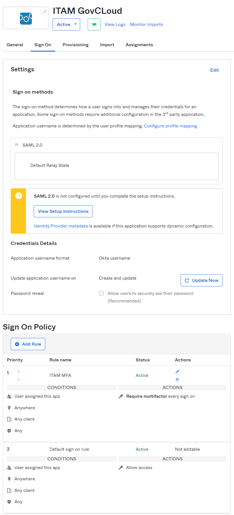
Task: Open the Active status dropdown
Action: [66, 25]
